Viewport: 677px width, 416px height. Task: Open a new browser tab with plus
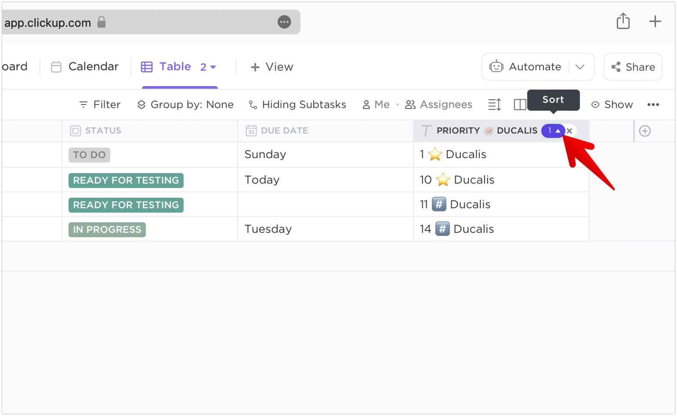click(655, 21)
